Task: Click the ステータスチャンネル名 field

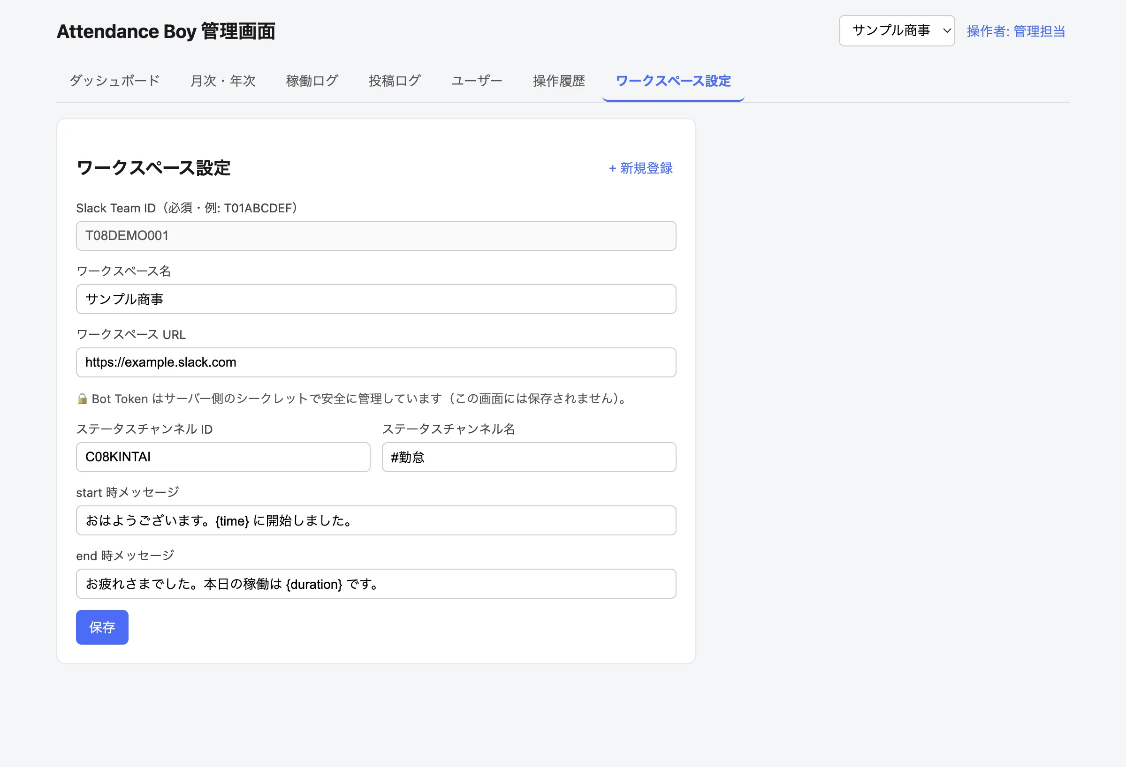Action: click(x=529, y=457)
